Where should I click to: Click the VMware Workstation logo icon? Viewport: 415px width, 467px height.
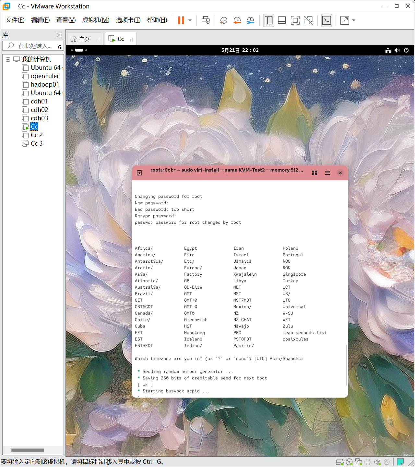pos(6,6)
